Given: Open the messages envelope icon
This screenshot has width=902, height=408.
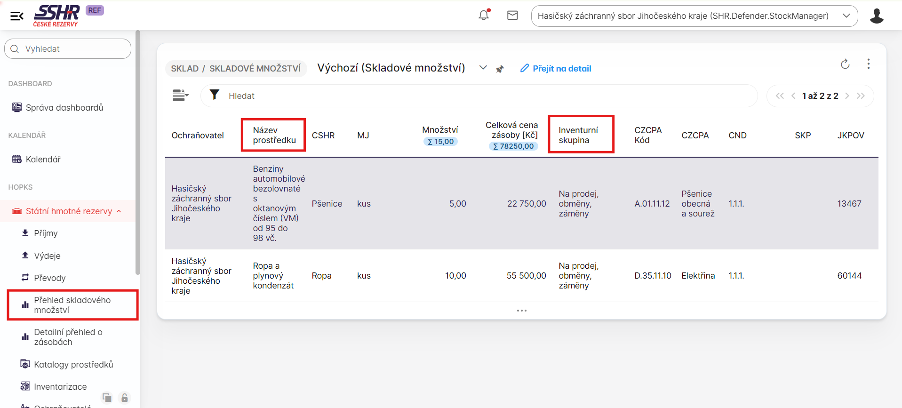Looking at the screenshot, I should (x=512, y=16).
